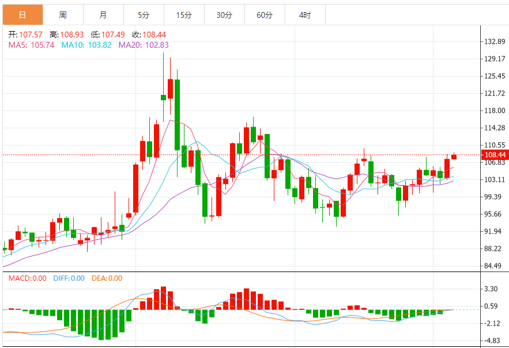The image size is (509, 348).
Task: Switch to the 月 monthly tab
Action: click(x=103, y=15)
